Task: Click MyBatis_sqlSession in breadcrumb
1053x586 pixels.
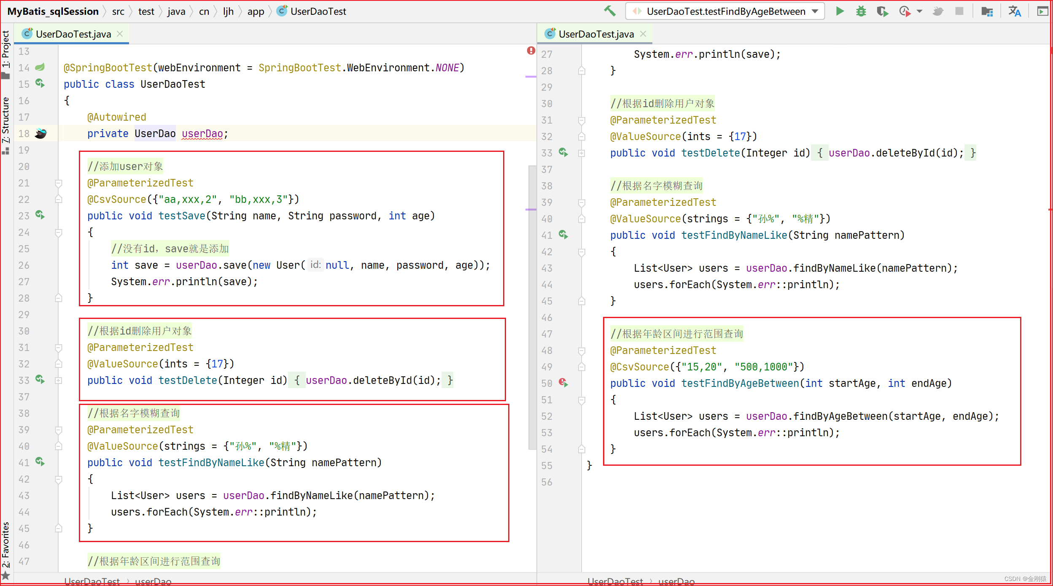Action: (53, 11)
